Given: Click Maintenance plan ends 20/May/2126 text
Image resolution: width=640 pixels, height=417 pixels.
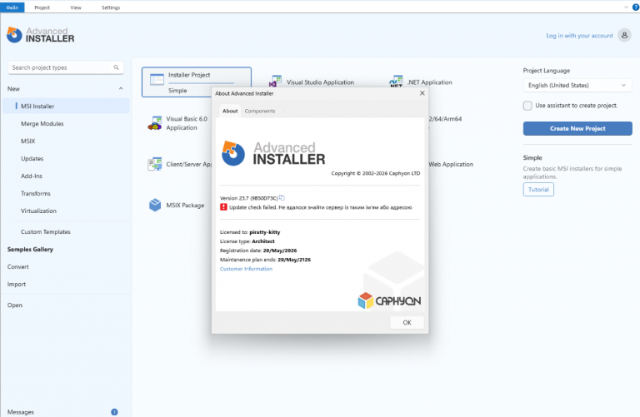Looking at the screenshot, I should click(x=265, y=260).
